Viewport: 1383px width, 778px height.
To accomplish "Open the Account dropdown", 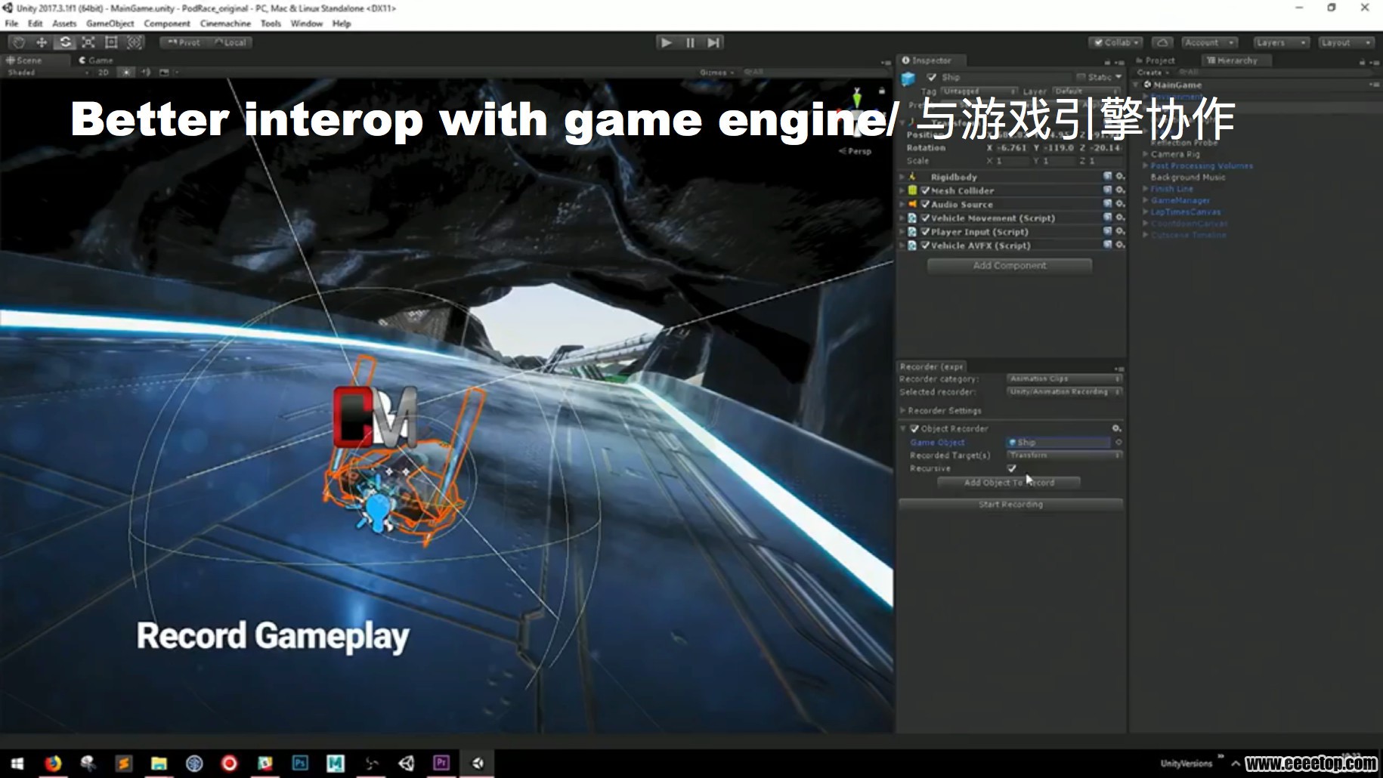I will [1208, 42].
